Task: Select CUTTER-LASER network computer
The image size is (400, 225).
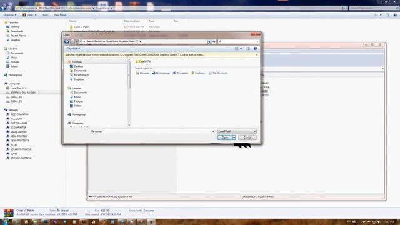Action: point(17,123)
